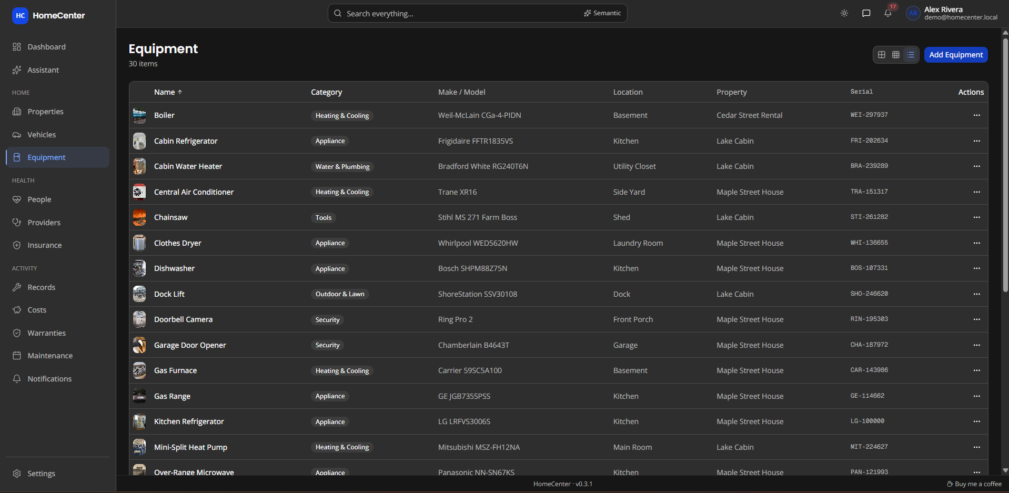Open the Dock Lift entry

[169, 294]
